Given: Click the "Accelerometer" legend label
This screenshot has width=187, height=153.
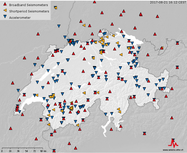Looking at the screenshot, I should click(20, 18).
